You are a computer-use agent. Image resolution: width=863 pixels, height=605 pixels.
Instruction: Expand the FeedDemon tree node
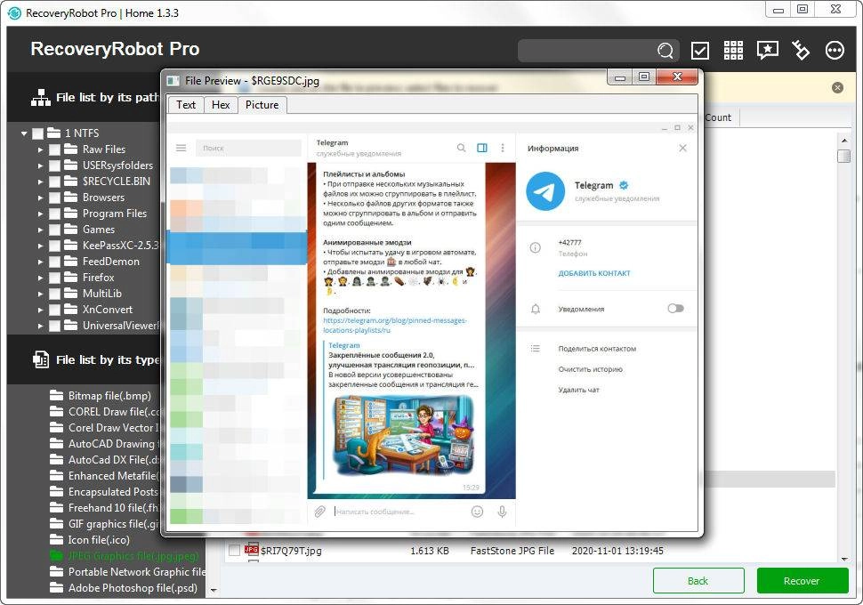40,262
